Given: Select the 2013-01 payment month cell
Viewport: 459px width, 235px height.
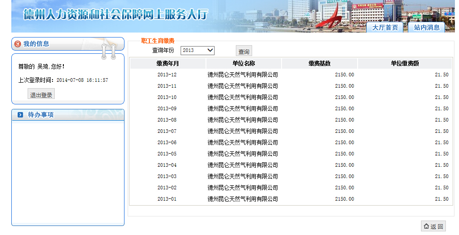Looking at the screenshot, I should click(167, 199).
